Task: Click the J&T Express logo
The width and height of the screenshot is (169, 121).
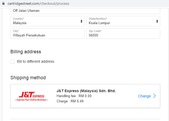Action: 32,96
